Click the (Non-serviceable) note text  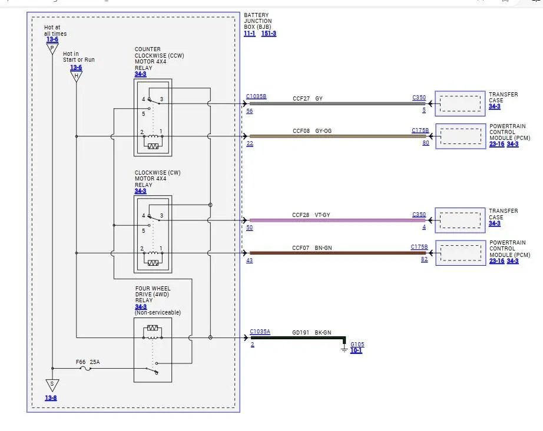pos(158,312)
